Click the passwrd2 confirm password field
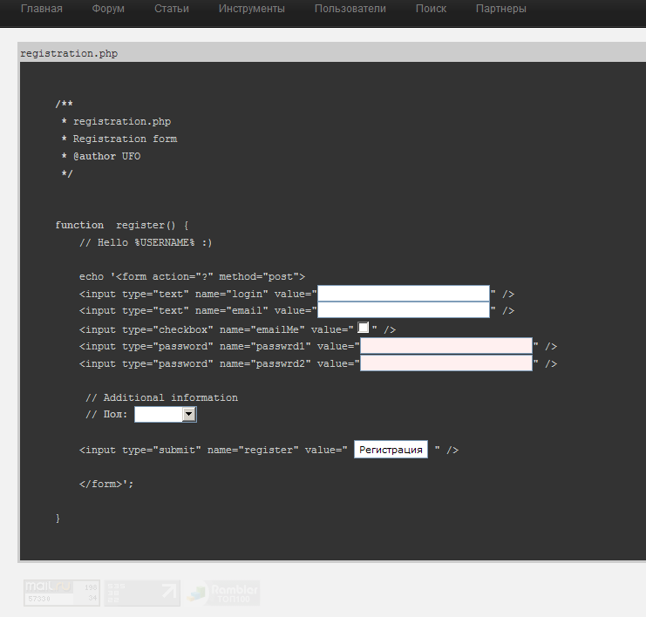646x617 pixels. (446, 363)
